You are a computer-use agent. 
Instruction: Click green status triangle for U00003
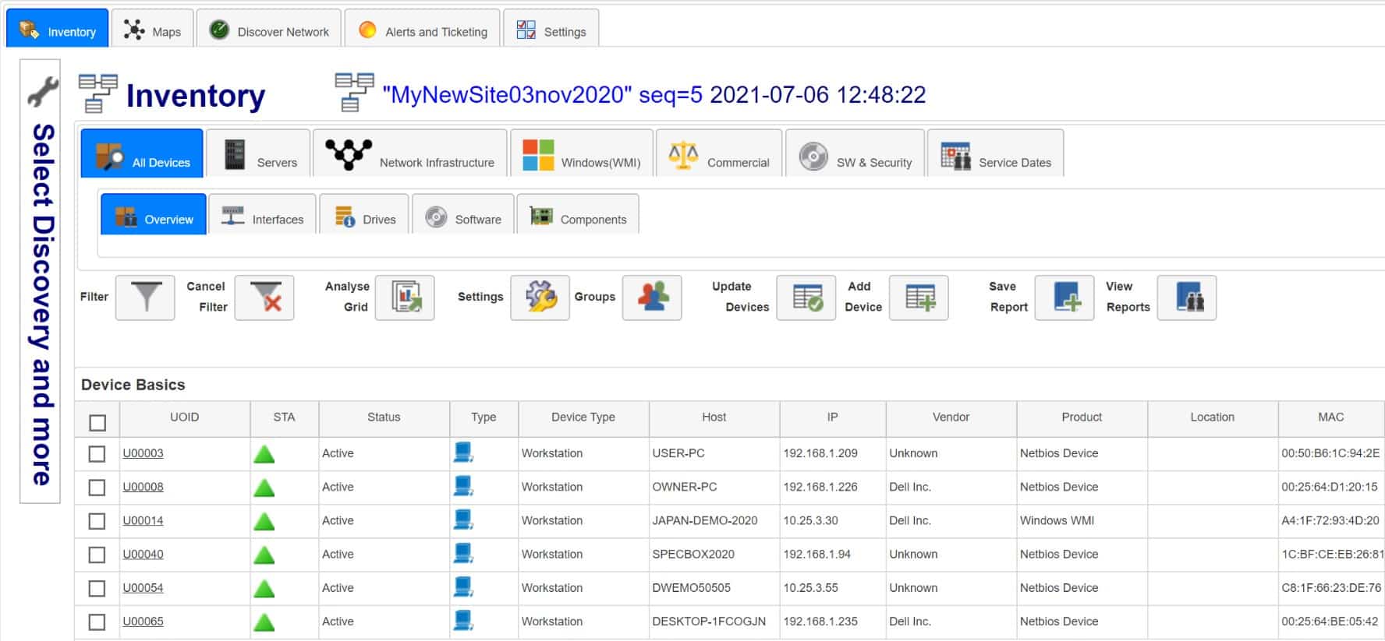[264, 454]
